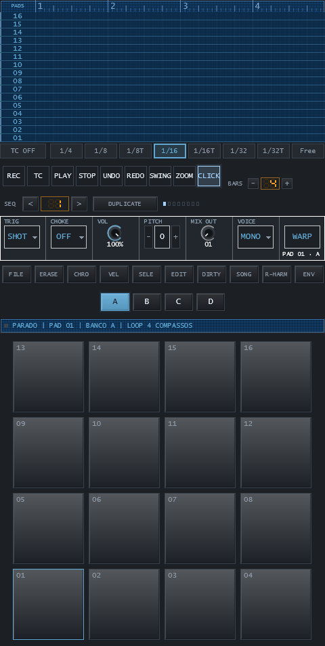Open the ENV settings

point(309,274)
